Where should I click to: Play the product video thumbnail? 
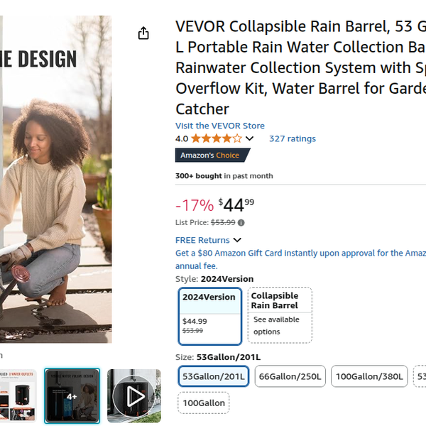pos(134,396)
